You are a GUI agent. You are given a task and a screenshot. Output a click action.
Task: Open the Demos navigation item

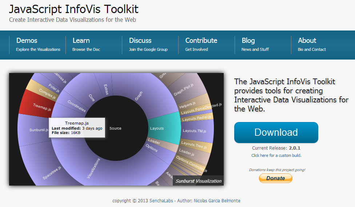pyautogui.click(x=27, y=40)
